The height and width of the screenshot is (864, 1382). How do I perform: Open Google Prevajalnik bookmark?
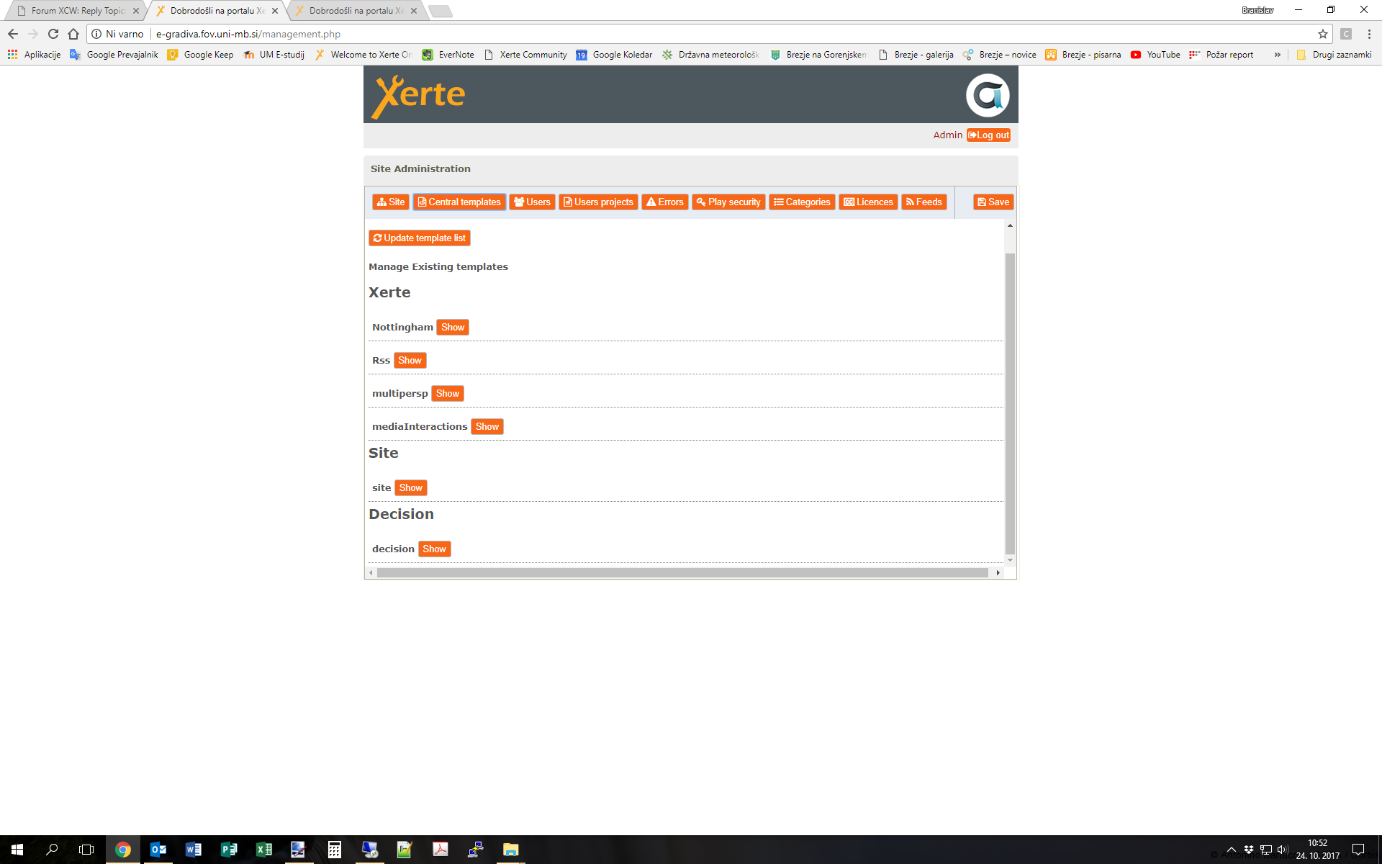pos(114,55)
